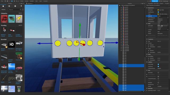The height and width of the screenshot is (95, 170).
Task: Expand the Size property row
Action: [147, 41]
